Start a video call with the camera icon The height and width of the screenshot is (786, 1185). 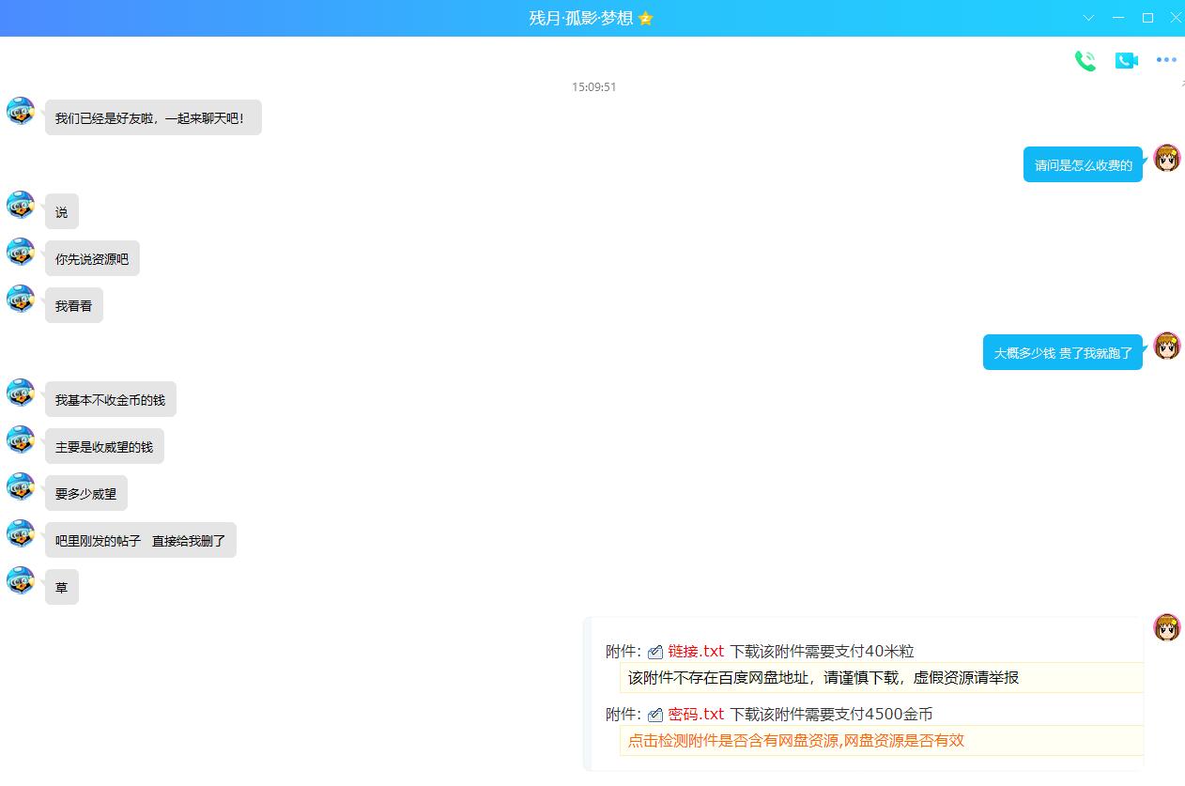(1126, 61)
